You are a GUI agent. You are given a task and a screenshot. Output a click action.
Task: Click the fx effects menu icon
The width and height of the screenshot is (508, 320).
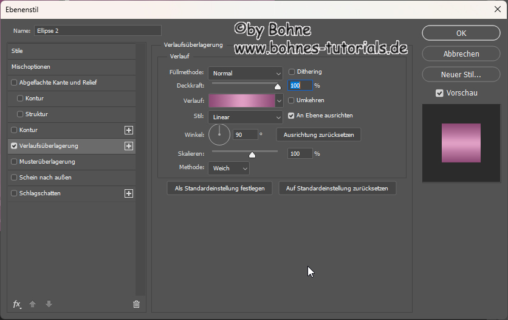pyautogui.click(x=17, y=304)
